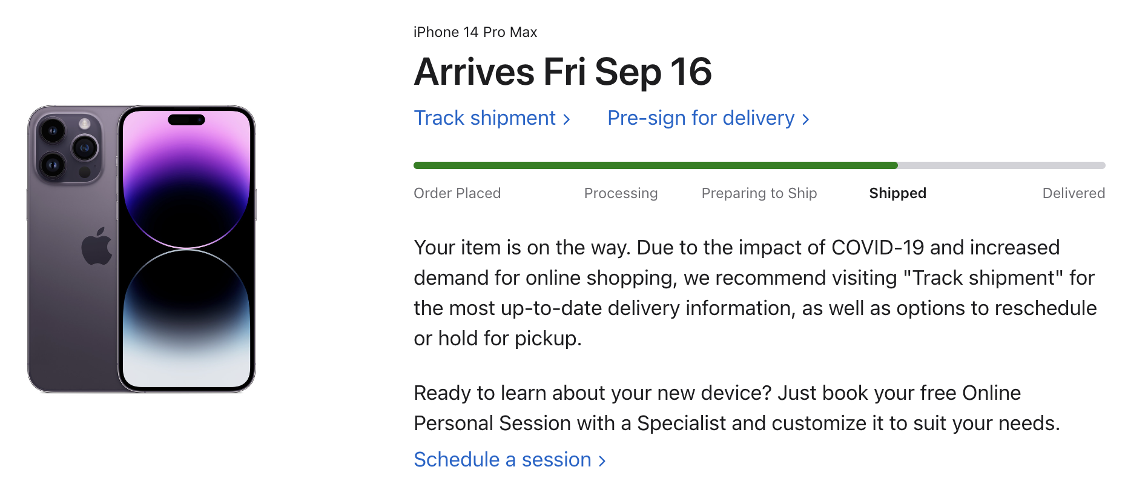Open the Schedule a session link
This screenshot has height=481, width=1148.
coord(503,460)
